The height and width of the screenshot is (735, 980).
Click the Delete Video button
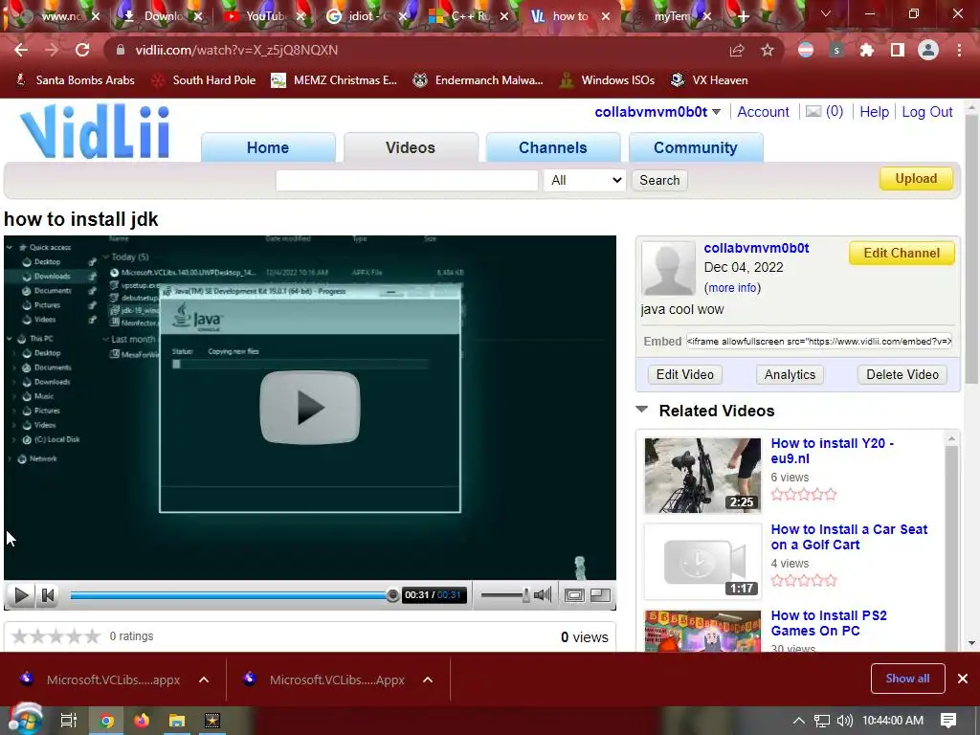pyautogui.click(x=902, y=374)
